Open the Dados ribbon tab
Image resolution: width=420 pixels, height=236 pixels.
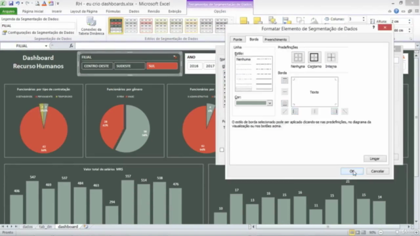(134, 11)
